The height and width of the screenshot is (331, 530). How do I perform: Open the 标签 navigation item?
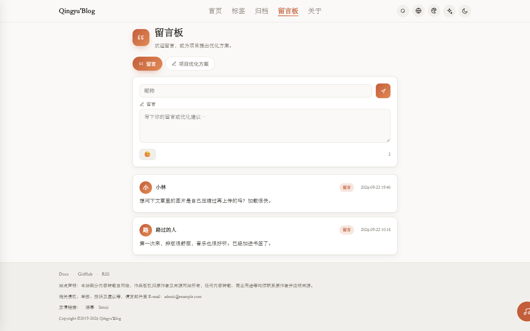tap(239, 11)
